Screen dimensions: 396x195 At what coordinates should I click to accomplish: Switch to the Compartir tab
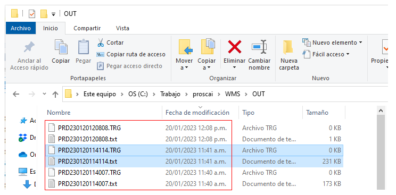click(87, 28)
